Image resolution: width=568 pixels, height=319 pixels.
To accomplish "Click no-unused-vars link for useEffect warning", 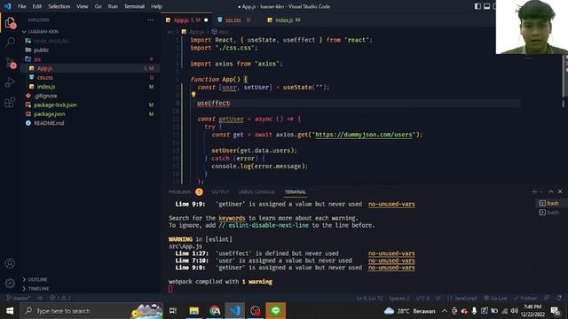I will pyautogui.click(x=391, y=253).
